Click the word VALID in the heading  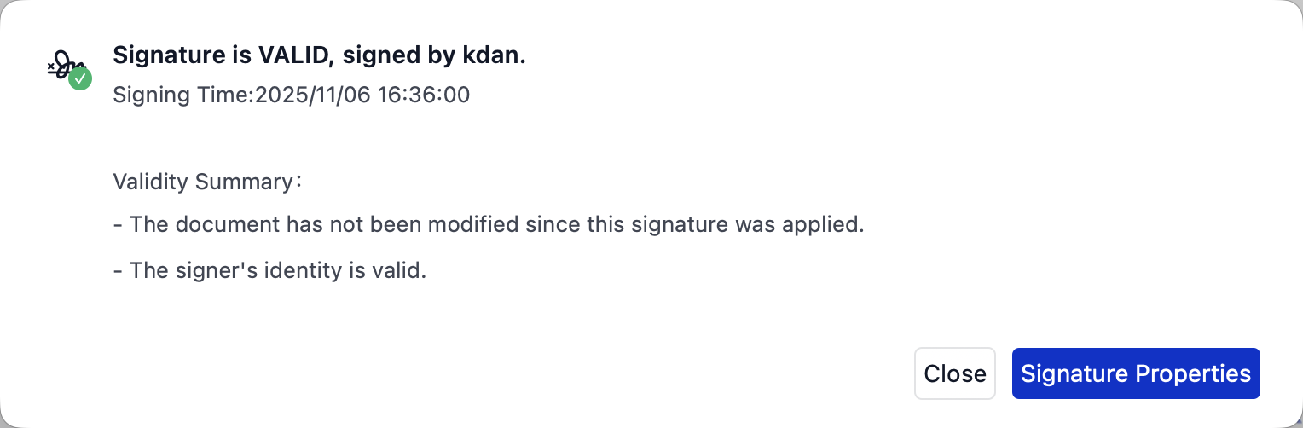tap(287, 55)
